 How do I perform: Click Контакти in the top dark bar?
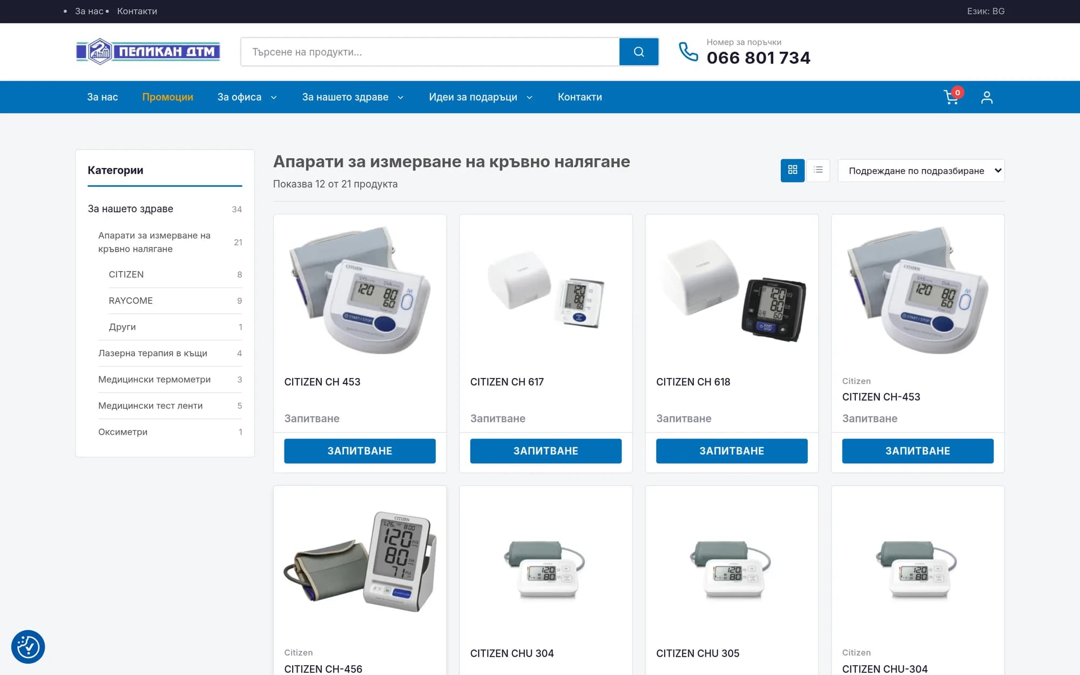tap(137, 11)
